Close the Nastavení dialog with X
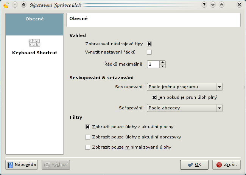The width and height of the screenshot is (246, 175). point(239,5)
